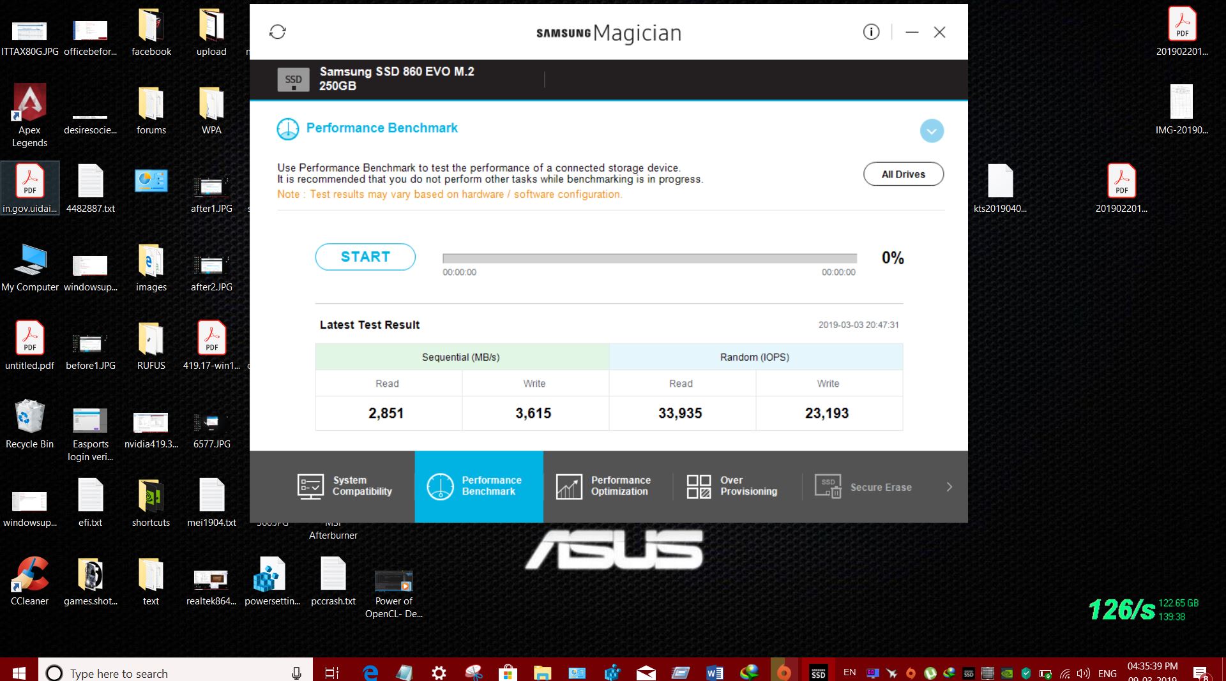This screenshot has height=681, width=1226.
Task: Select the Power of OpenCL video icon
Action: 393,593
